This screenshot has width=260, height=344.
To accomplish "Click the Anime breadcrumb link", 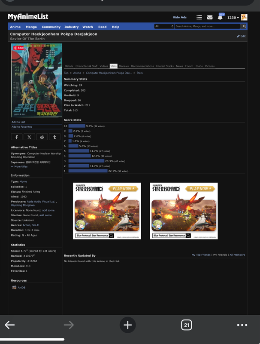I will click(77, 73).
